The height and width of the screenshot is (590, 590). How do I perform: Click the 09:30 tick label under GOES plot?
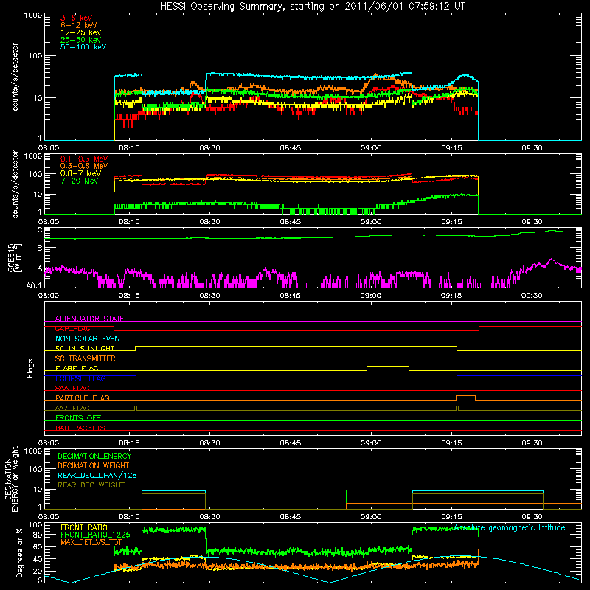click(x=532, y=296)
